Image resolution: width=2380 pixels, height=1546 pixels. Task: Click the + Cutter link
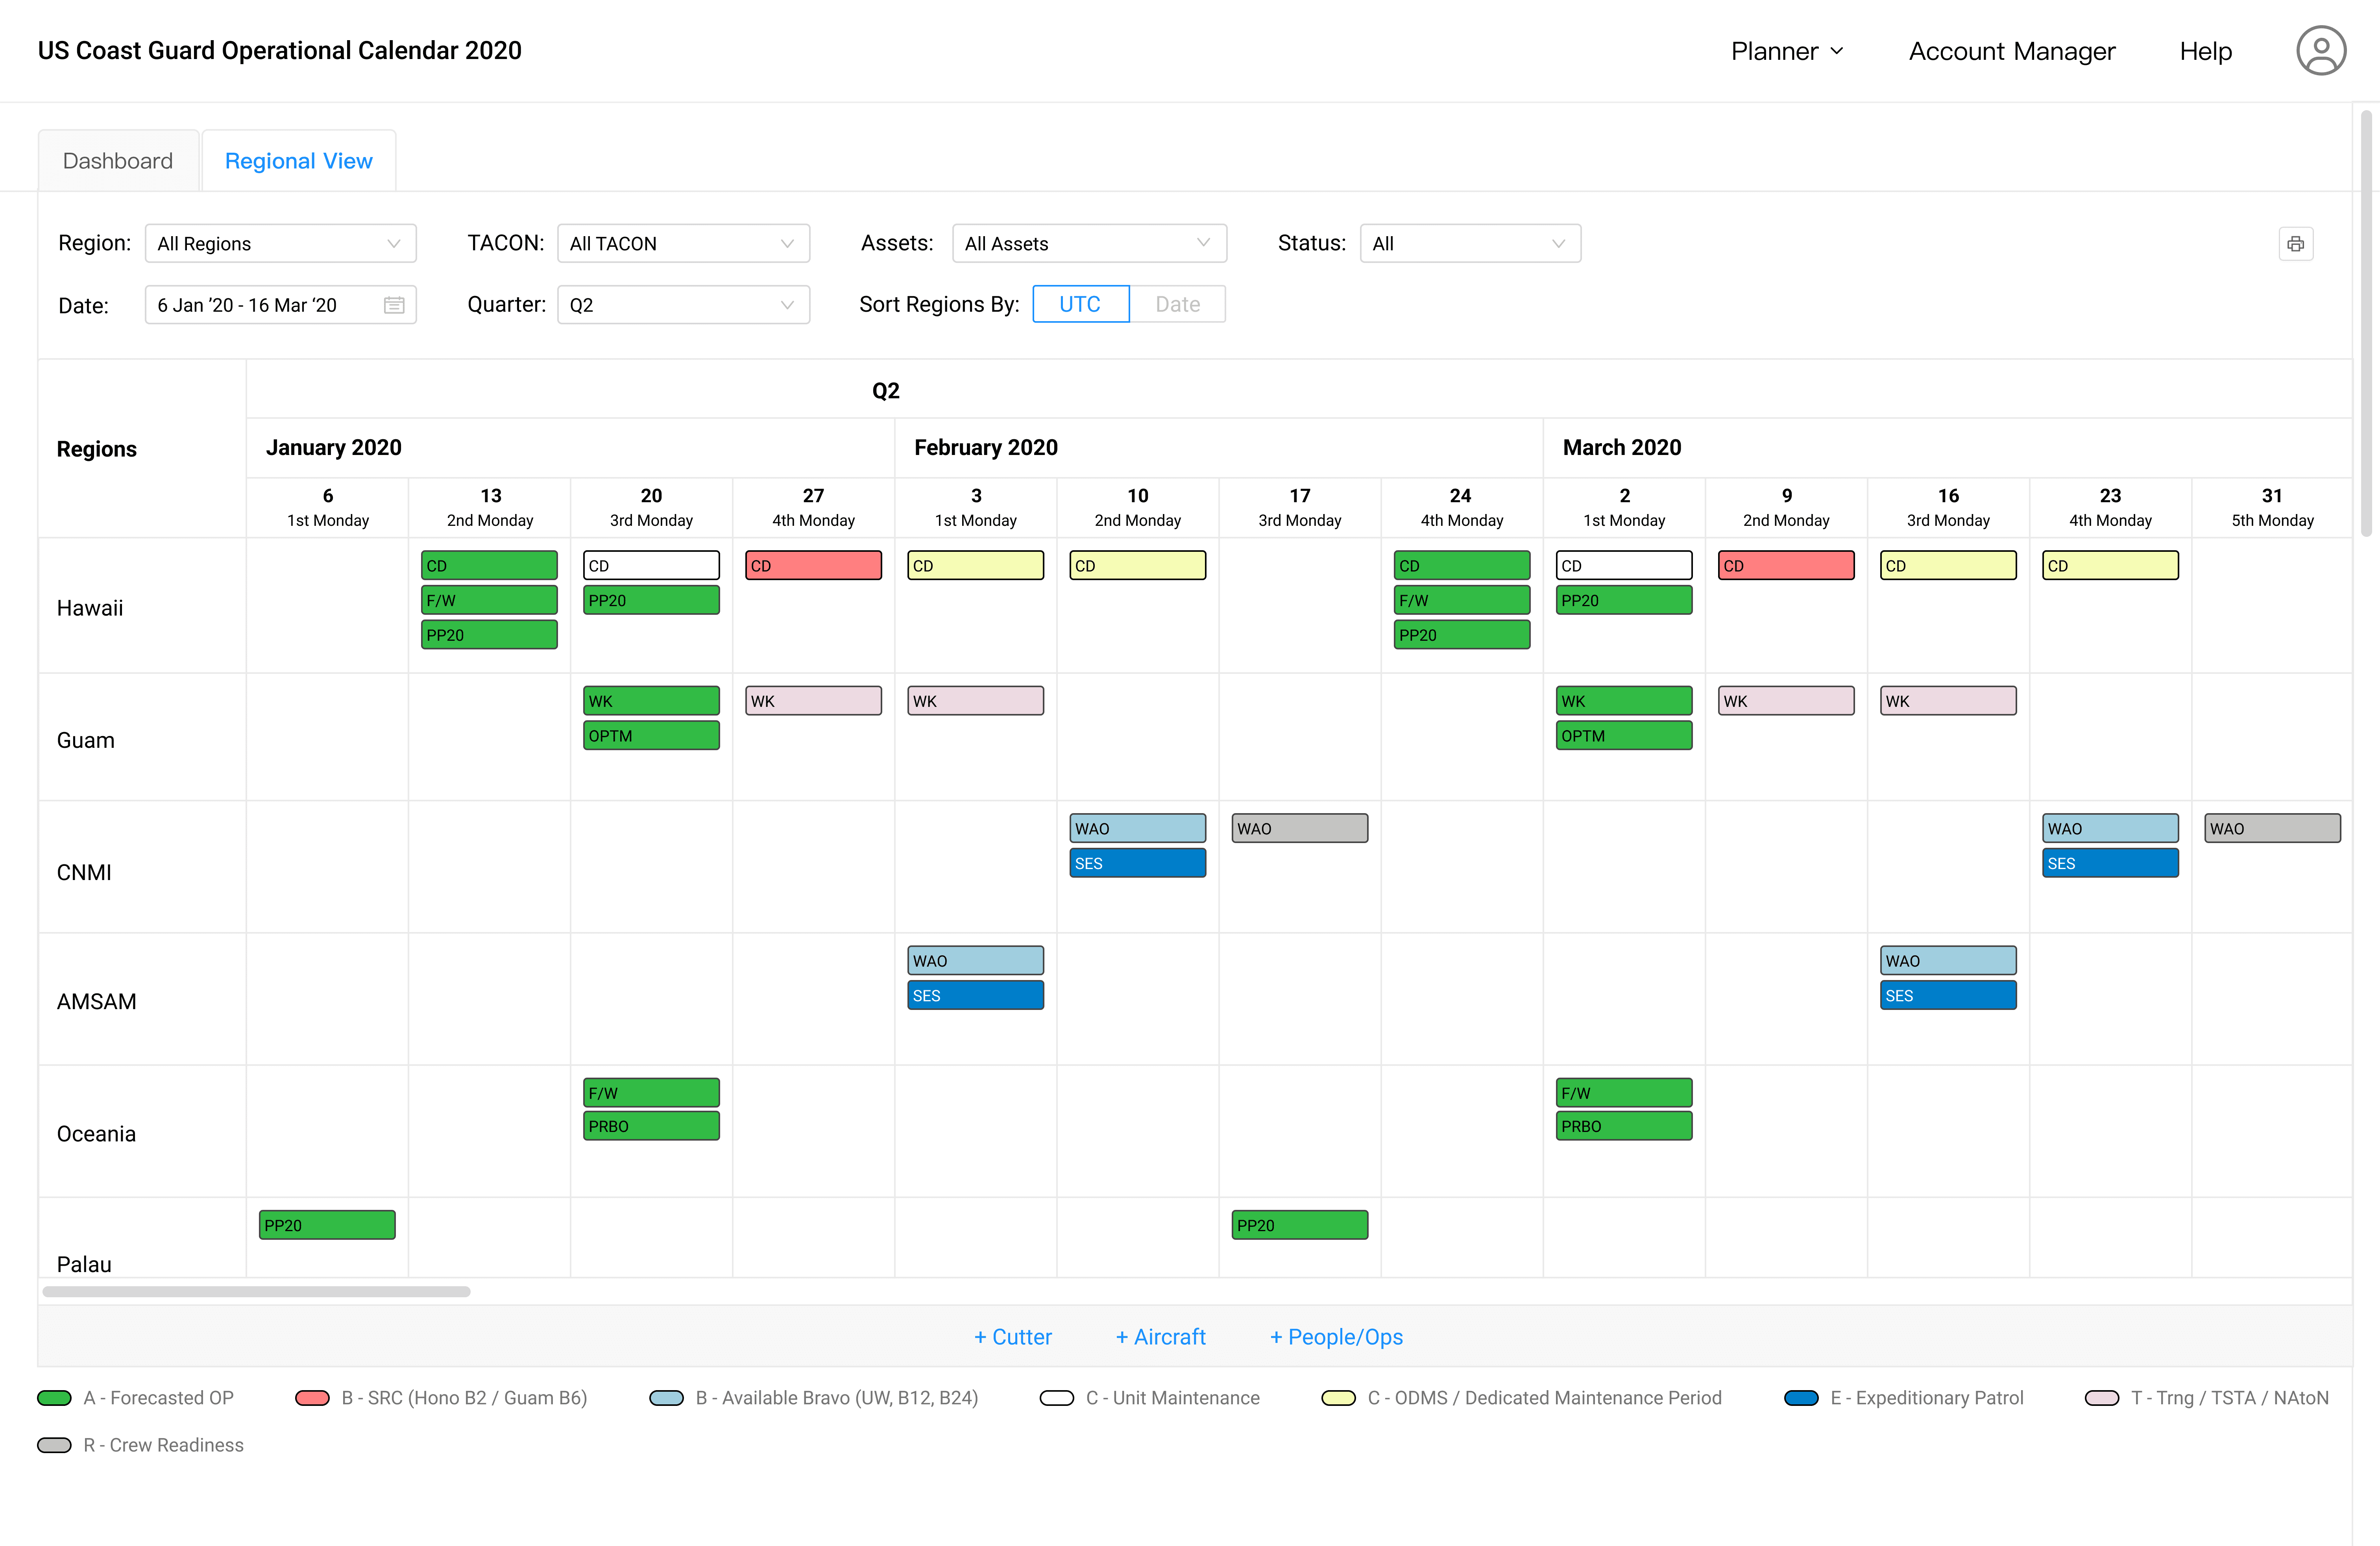1012,1337
